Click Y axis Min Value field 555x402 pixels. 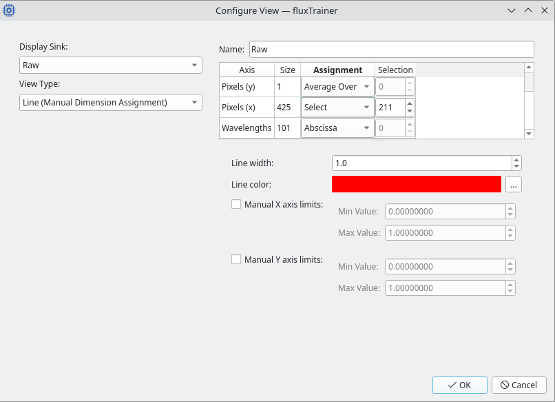tap(446, 267)
